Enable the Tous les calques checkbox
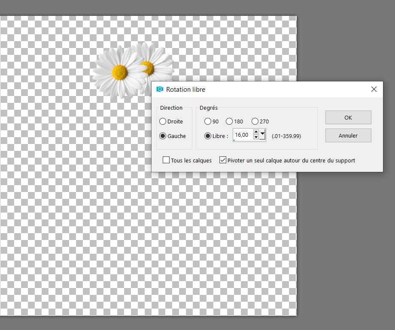 pyautogui.click(x=166, y=160)
